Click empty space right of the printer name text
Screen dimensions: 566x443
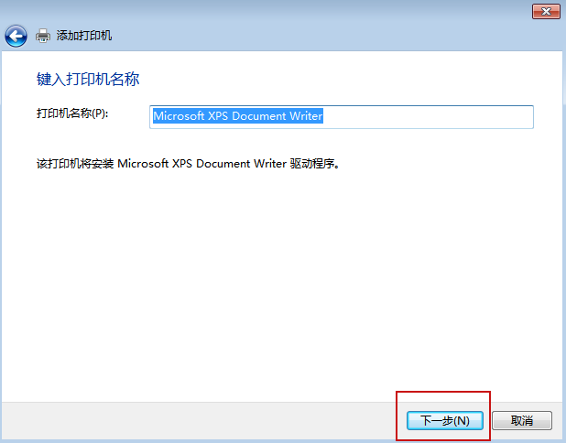(430, 116)
